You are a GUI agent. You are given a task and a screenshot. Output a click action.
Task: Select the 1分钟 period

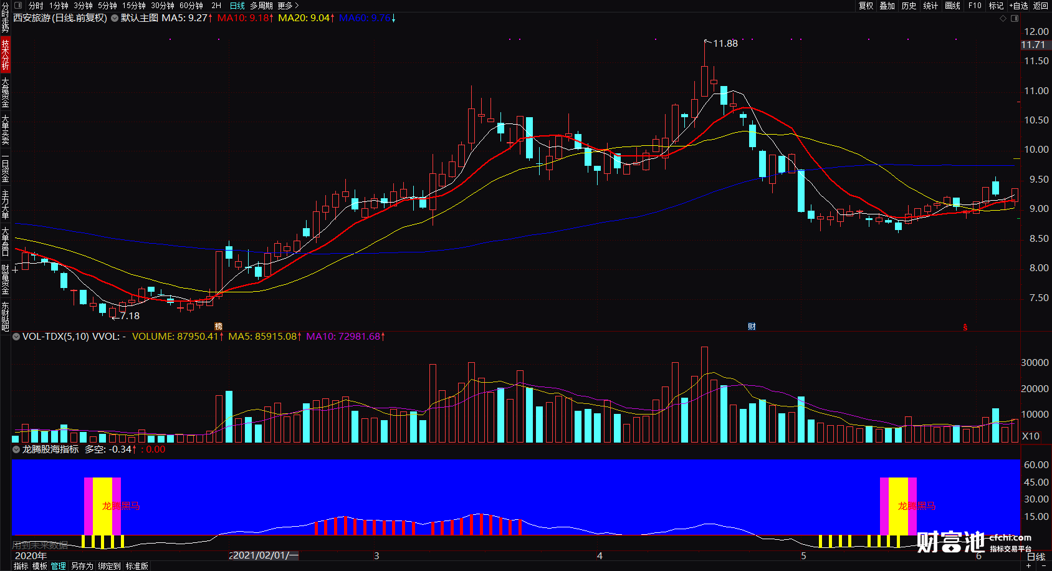pyautogui.click(x=59, y=5)
